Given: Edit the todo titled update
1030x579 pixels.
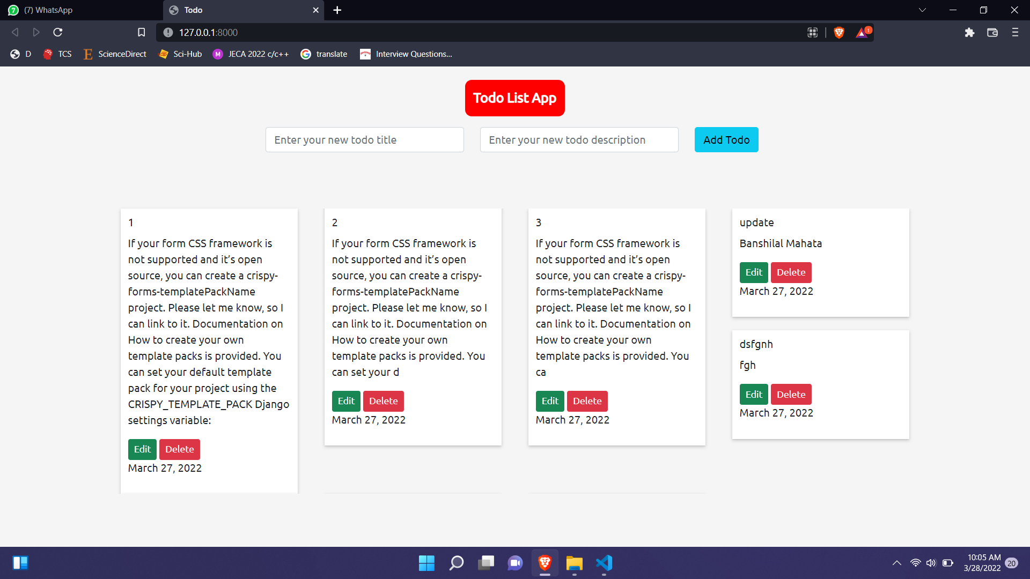Looking at the screenshot, I should [753, 272].
